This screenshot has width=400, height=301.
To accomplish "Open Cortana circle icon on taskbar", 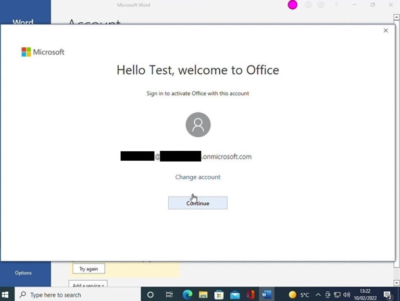I will click(150, 295).
